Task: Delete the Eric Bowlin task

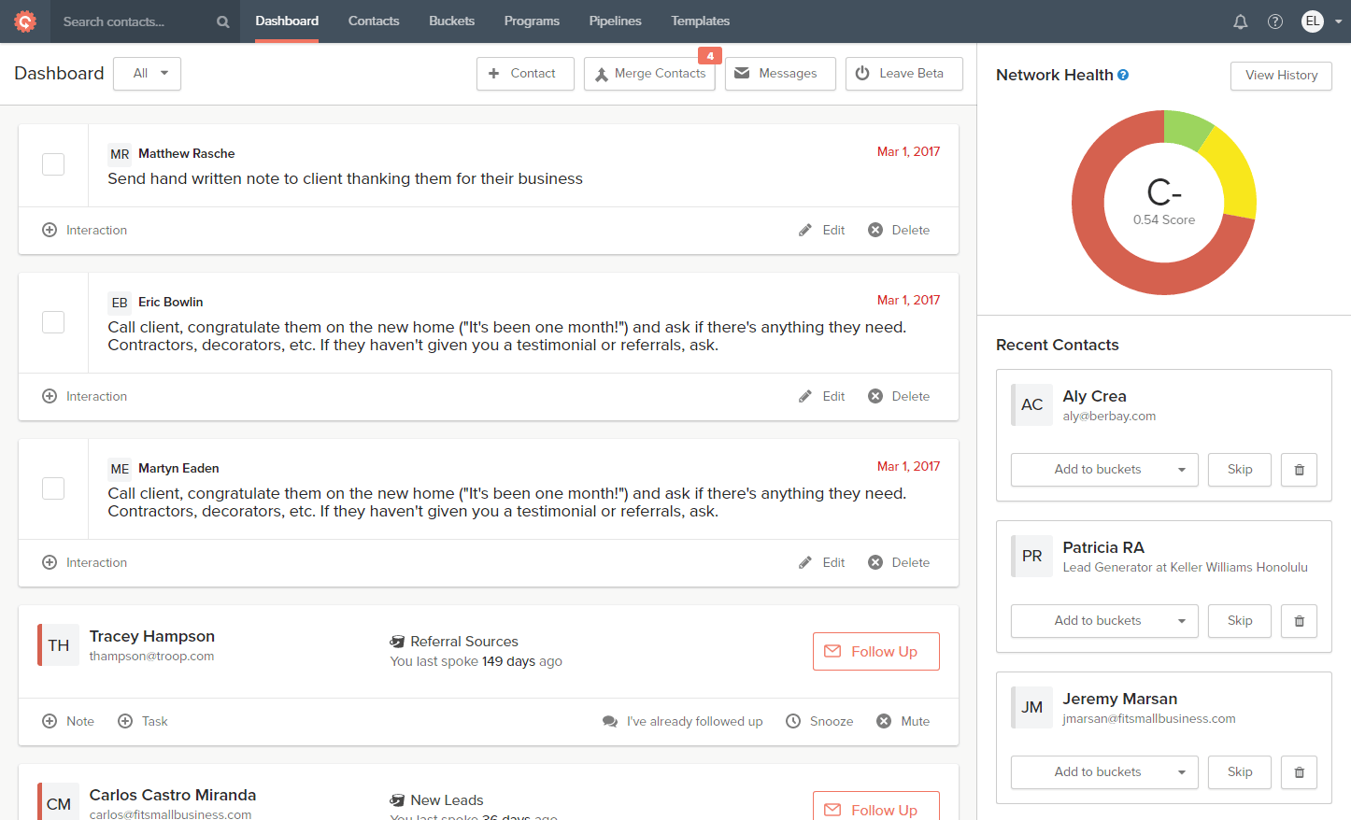Action: point(899,396)
